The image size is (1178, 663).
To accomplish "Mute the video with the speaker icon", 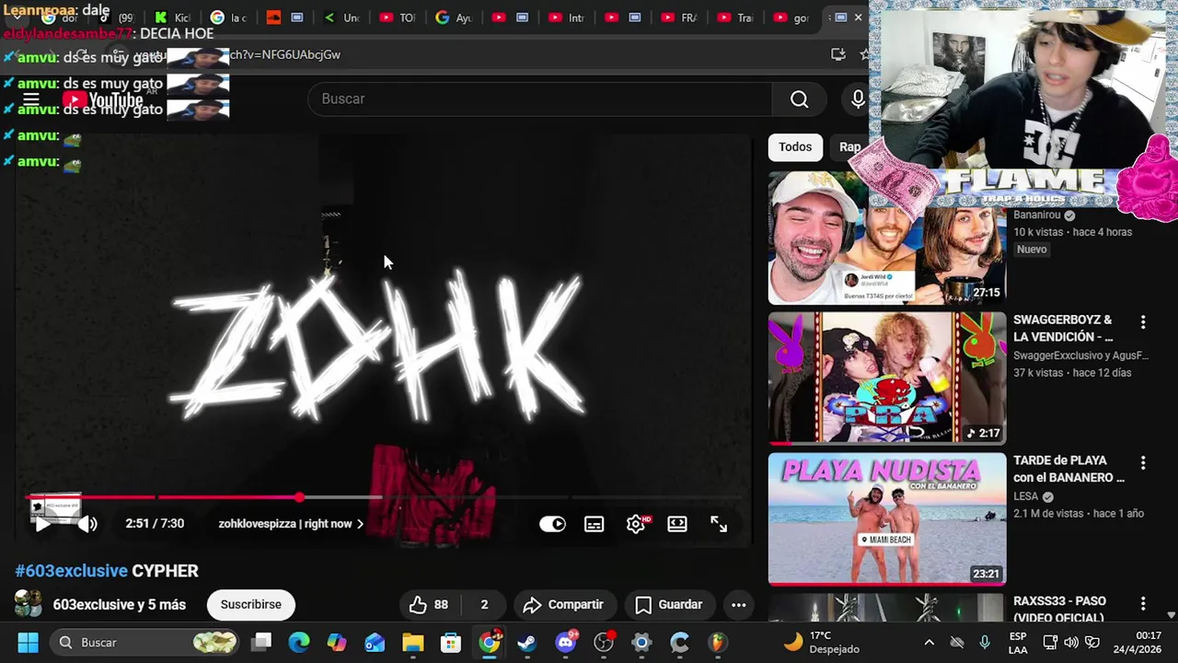I will 87,524.
